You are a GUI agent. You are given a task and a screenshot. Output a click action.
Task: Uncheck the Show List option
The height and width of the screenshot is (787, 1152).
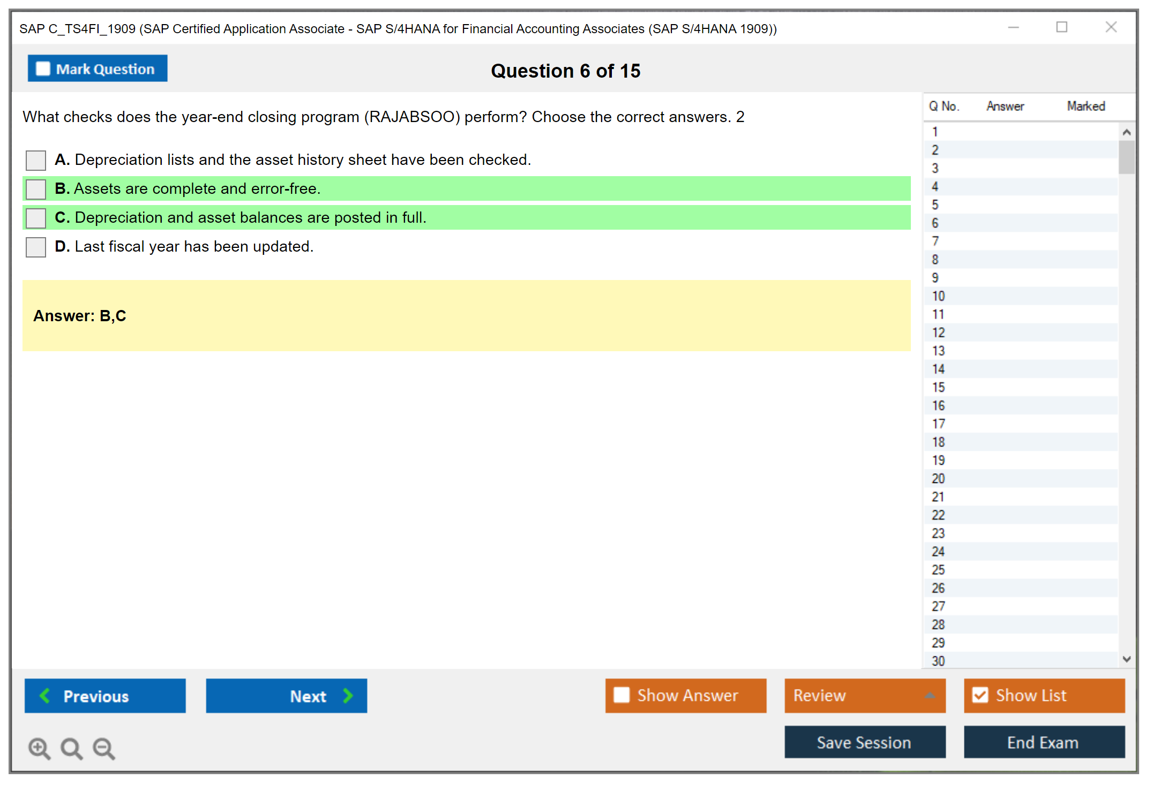click(x=980, y=695)
